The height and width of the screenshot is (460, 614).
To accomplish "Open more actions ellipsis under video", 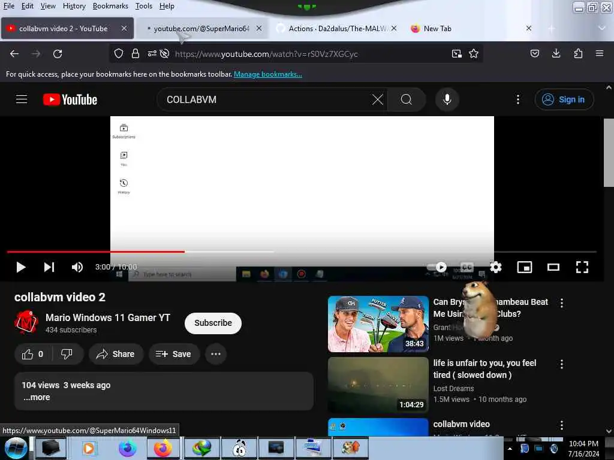I will 216,354.
